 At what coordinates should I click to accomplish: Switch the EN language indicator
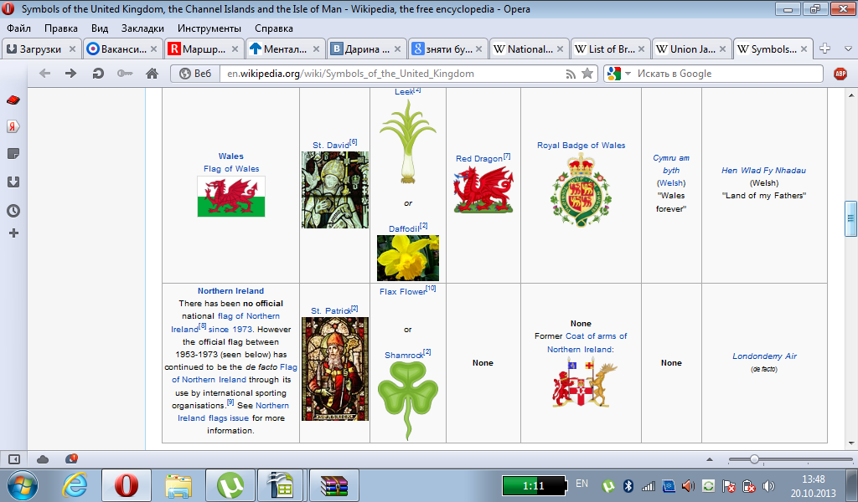pyautogui.click(x=581, y=484)
